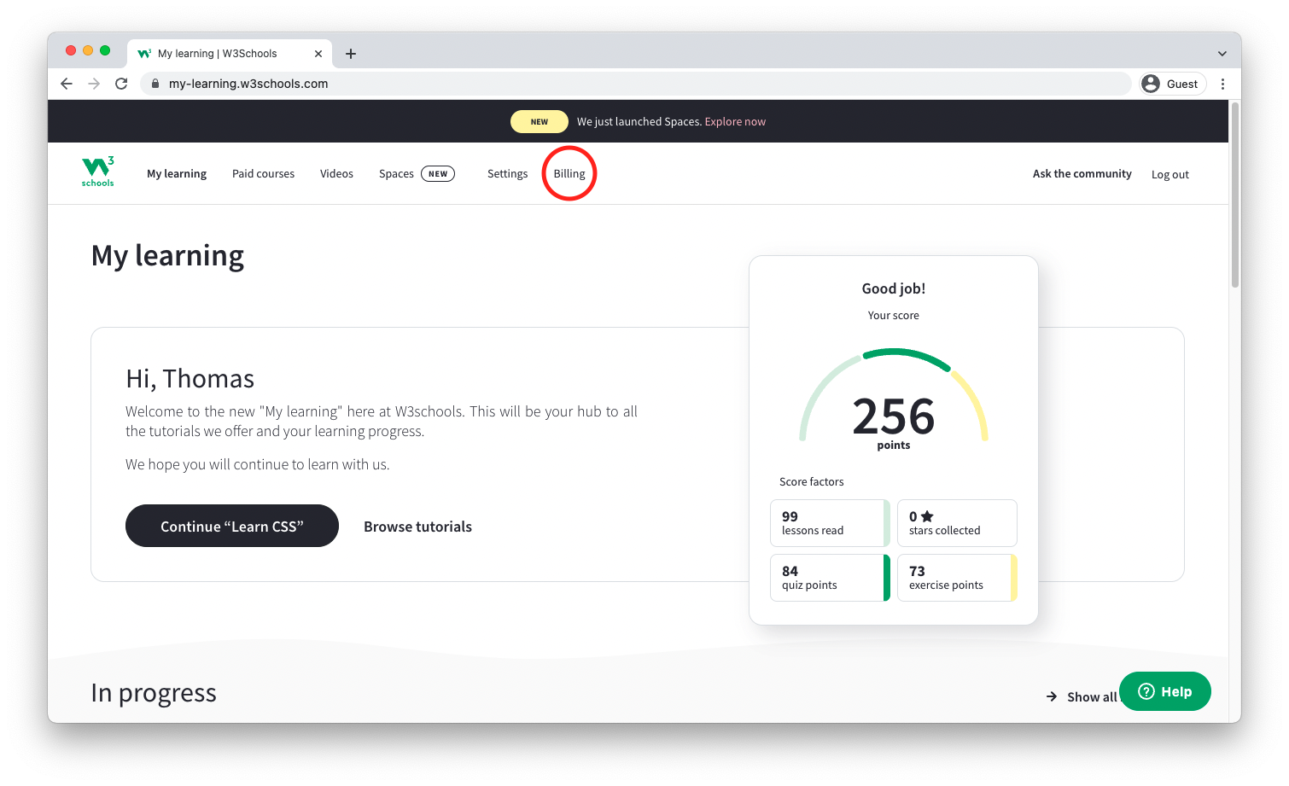The image size is (1289, 786).
Task: Click the In progress heading
Action: click(154, 693)
